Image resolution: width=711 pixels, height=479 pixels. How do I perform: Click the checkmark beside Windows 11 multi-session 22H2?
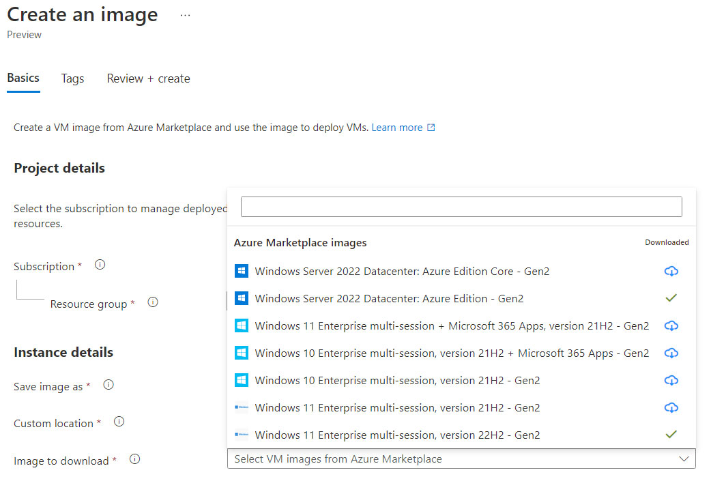(x=671, y=435)
